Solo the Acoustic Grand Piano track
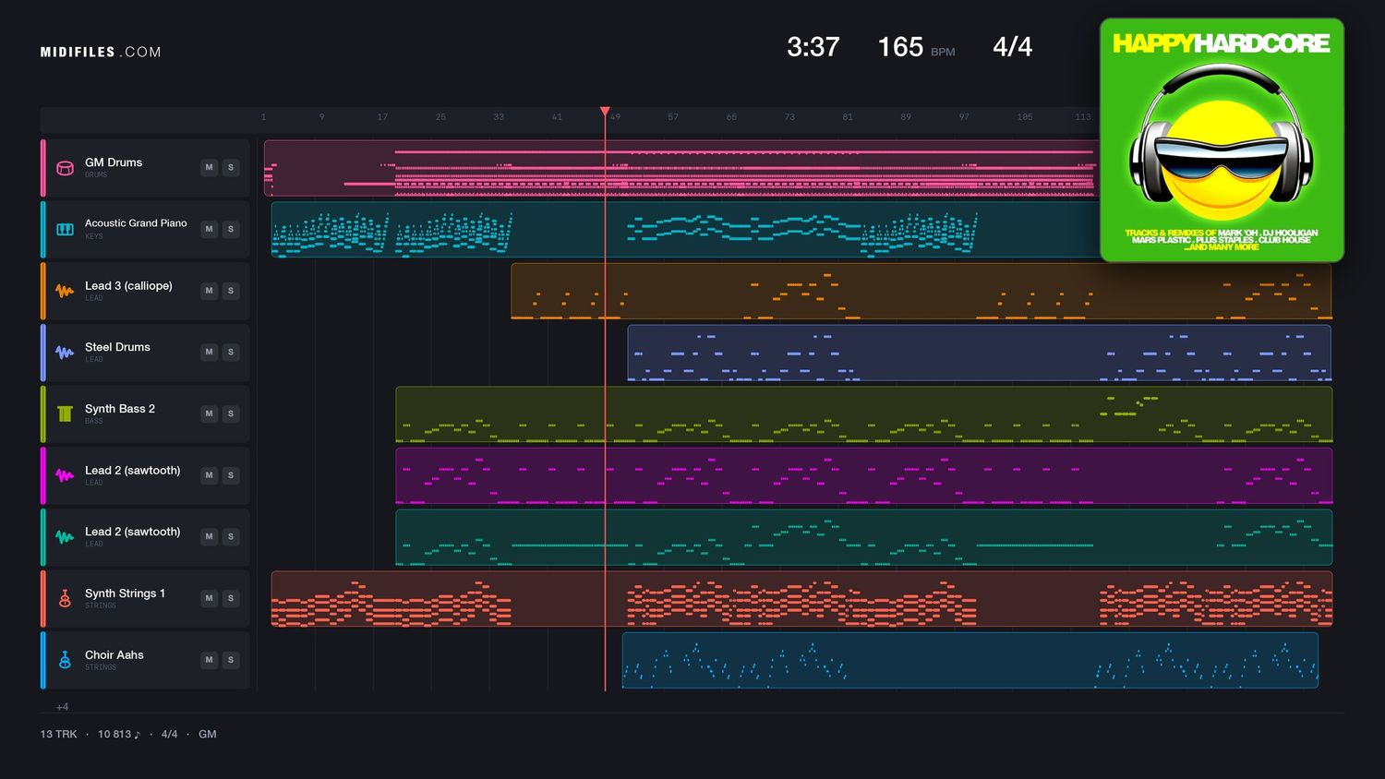Image resolution: width=1385 pixels, height=779 pixels. click(231, 229)
